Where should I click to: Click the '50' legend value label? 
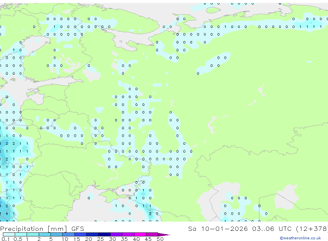[160, 239]
